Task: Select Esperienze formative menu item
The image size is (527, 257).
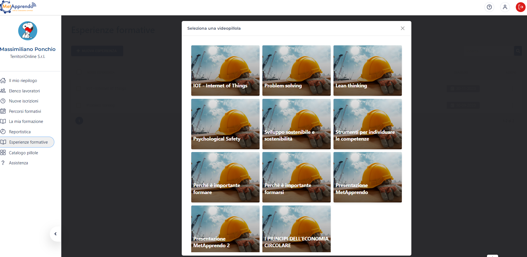Action: [x=27, y=142]
